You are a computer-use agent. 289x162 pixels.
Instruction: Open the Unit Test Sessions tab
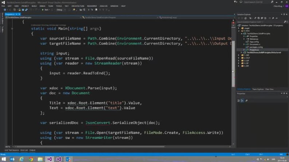pos(12,150)
